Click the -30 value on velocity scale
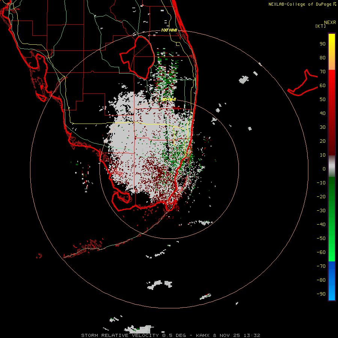The height and width of the screenshot is (338, 338). pyautogui.click(x=321, y=211)
